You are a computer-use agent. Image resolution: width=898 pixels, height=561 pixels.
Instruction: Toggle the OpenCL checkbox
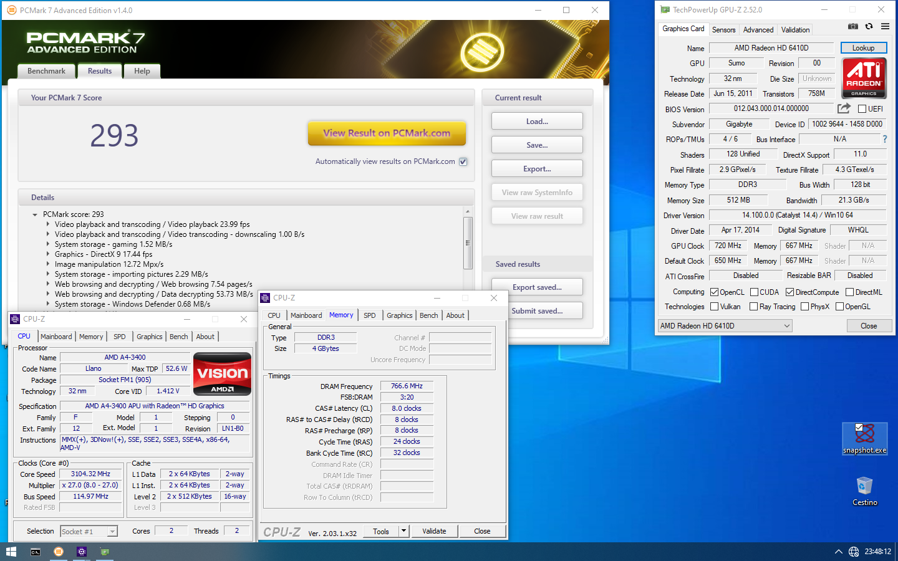tap(715, 292)
